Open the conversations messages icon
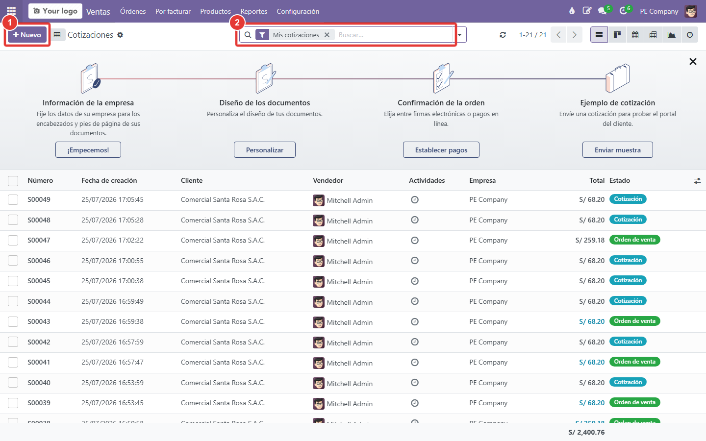Image resolution: width=706 pixels, height=441 pixels. point(603,11)
